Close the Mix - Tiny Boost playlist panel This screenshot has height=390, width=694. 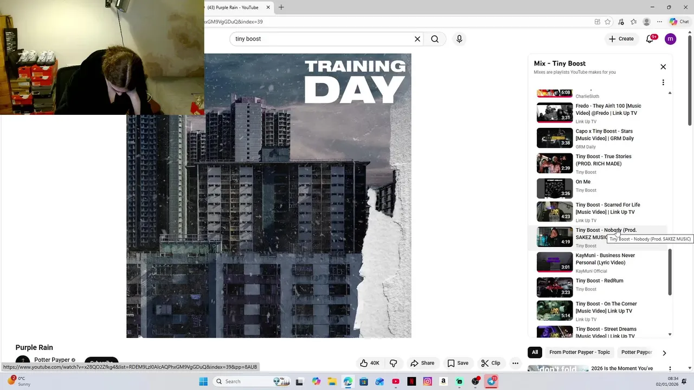[x=663, y=67]
